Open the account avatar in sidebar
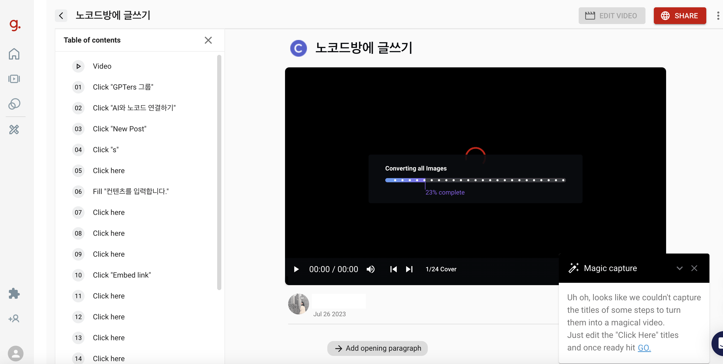This screenshot has width=723, height=364. pos(15,353)
